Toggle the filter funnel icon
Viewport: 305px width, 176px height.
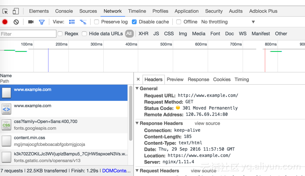[x=42, y=22]
